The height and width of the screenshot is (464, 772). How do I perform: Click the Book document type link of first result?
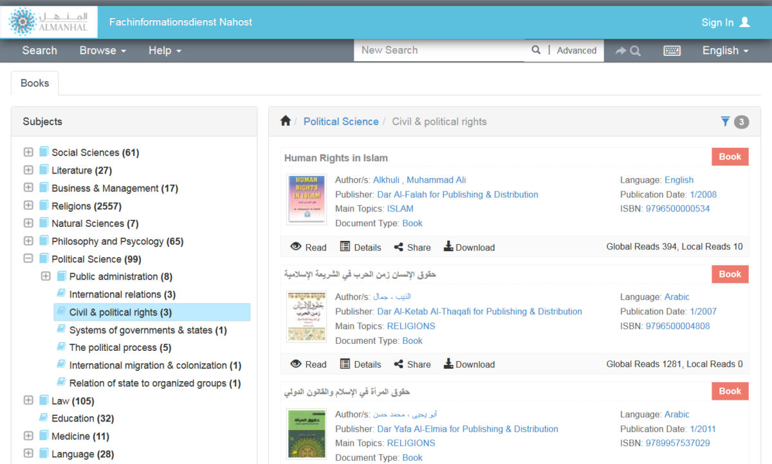tap(412, 223)
